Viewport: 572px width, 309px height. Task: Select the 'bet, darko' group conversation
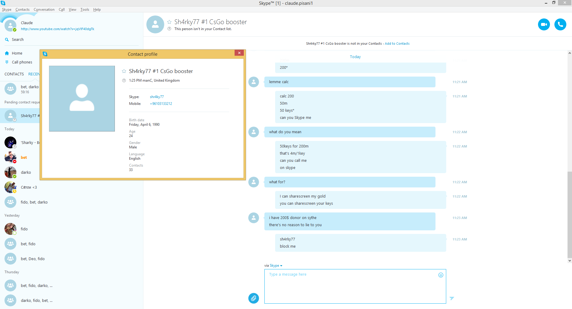pyautogui.click(x=20, y=89)
